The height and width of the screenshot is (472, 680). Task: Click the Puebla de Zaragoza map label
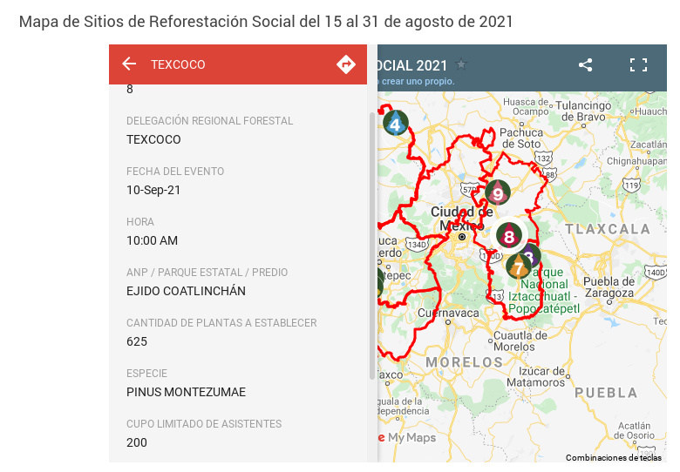[x=609, y=287]
